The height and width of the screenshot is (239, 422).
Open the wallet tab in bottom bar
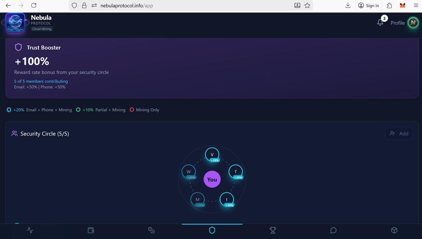pos(91,231)
